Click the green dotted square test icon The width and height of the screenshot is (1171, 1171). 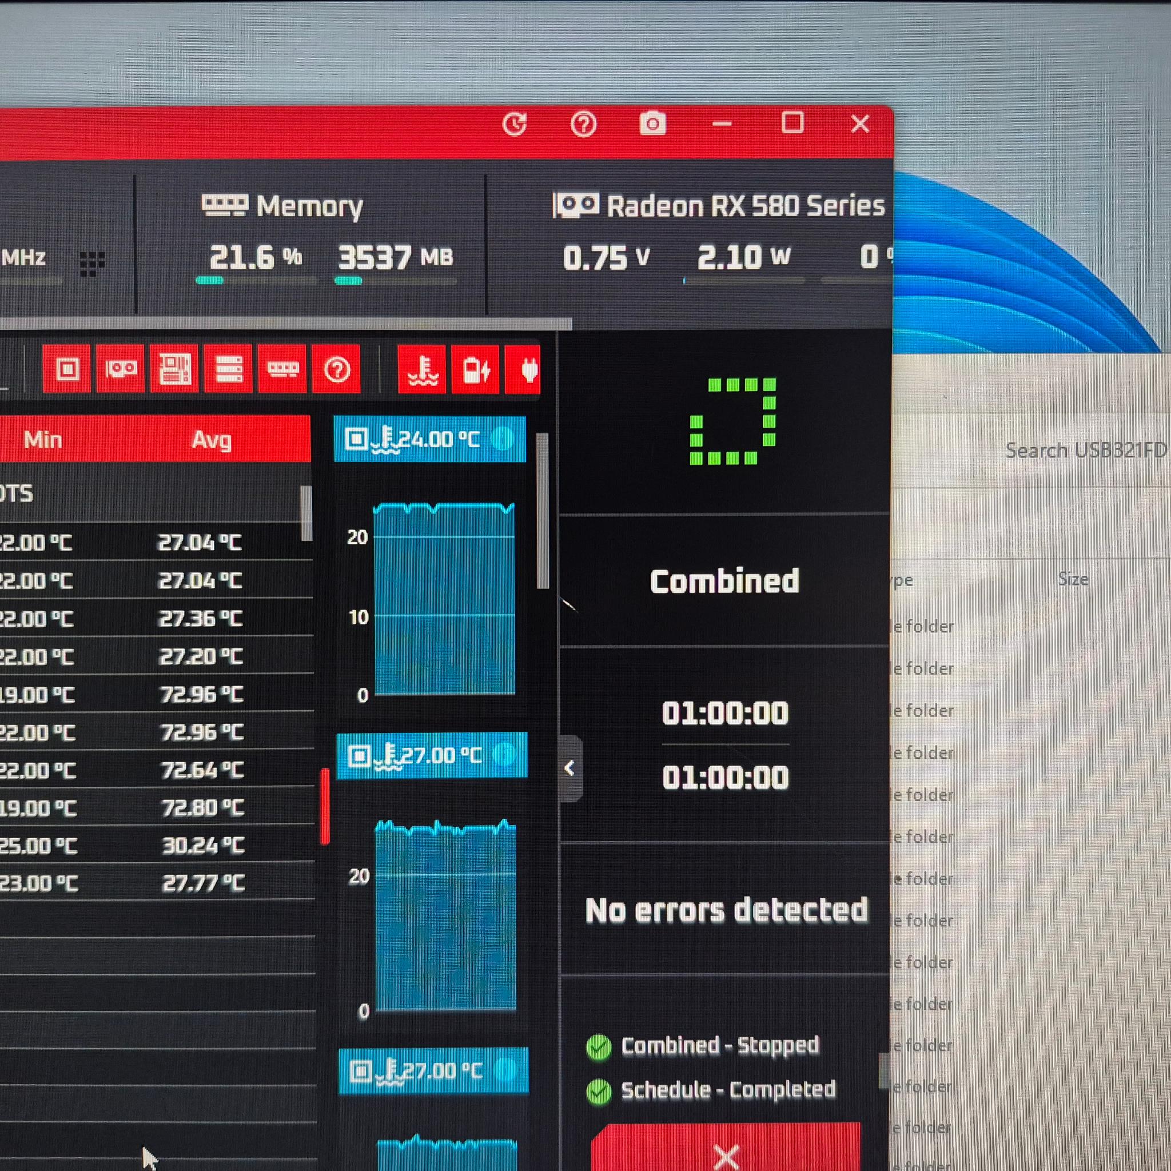[x=733, y=421]
